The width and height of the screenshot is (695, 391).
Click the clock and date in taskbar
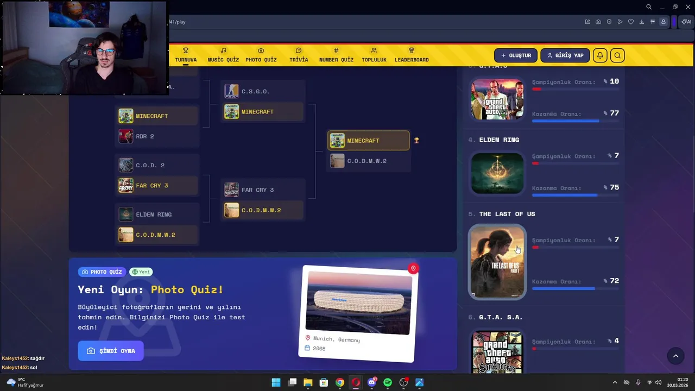[679, 382]
